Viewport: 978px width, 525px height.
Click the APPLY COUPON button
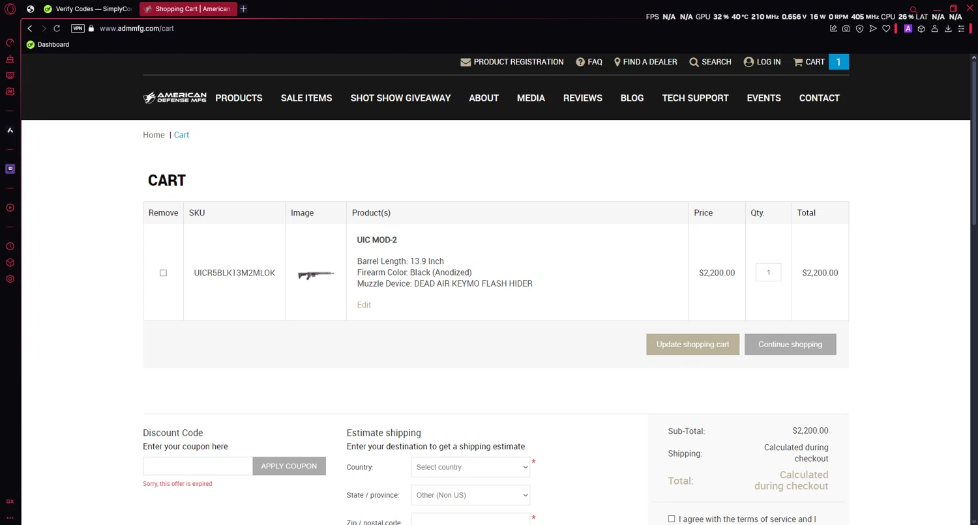(289, 466)
